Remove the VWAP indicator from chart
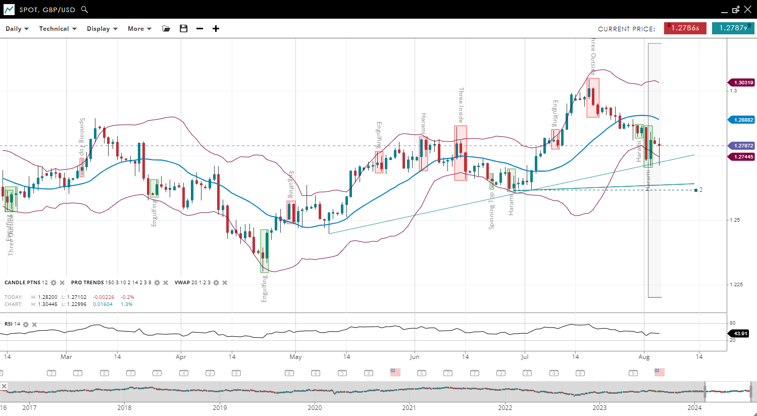 [x=225, y=283]
